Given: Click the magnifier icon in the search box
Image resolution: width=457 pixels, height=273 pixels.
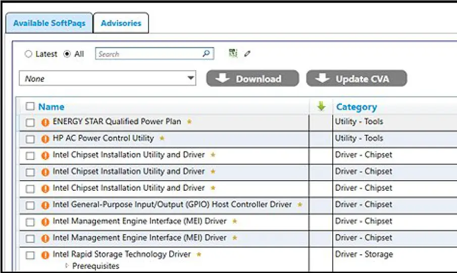Looking at the screenshot, I should pos(206,53).
